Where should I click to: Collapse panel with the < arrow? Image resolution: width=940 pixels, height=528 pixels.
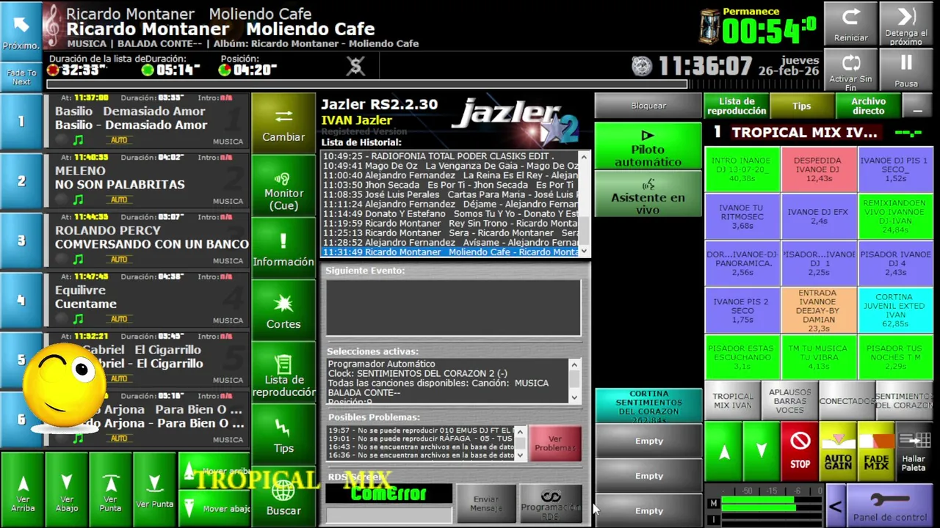835,505
